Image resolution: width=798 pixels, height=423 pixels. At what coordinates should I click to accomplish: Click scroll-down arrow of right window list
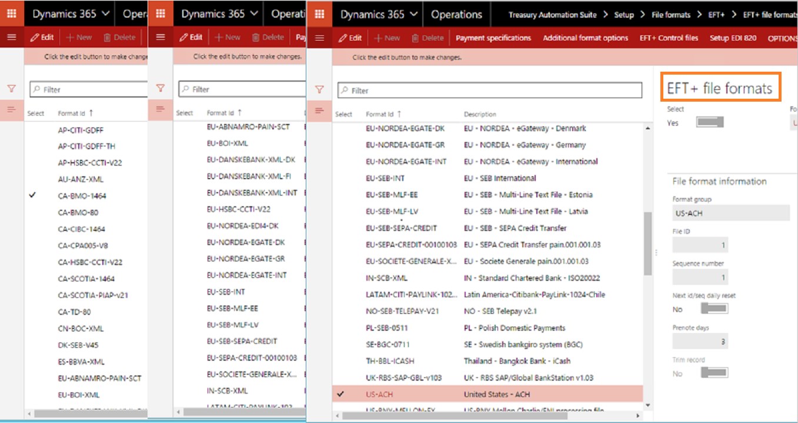648,405
